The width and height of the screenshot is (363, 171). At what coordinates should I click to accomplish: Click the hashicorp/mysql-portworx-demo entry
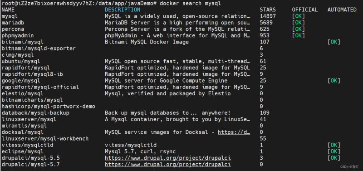pyautogui.click(x=48, y=107)
